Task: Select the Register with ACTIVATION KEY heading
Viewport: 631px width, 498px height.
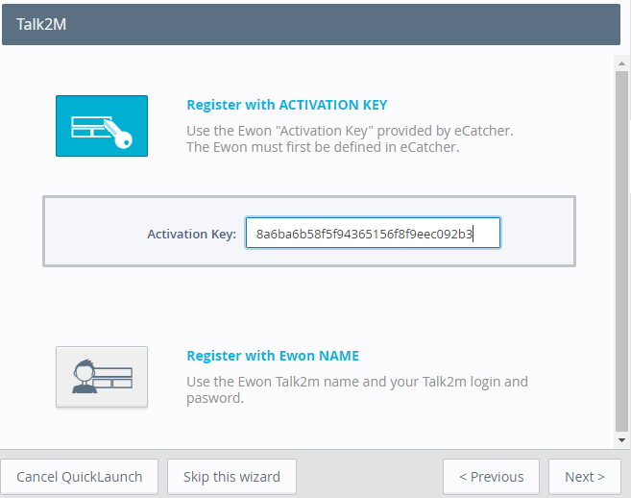Action: (286, 105)
